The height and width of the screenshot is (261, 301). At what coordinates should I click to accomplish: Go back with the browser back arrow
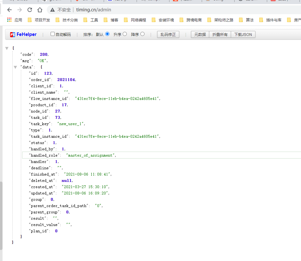pos(9,10)
